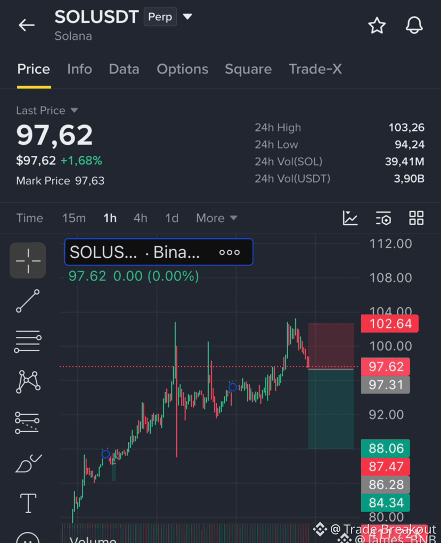Open the Trade-X tab
This screenshot has width=441, height=543.
[x=315, y=69]
